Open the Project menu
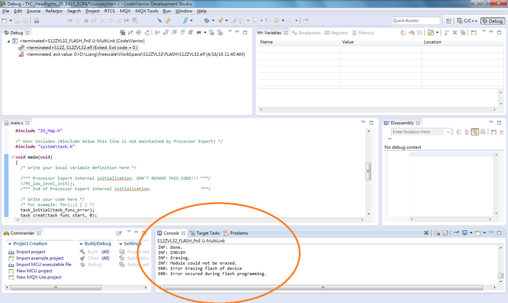Viewport: 508px width, 303px height. point(93,11)
